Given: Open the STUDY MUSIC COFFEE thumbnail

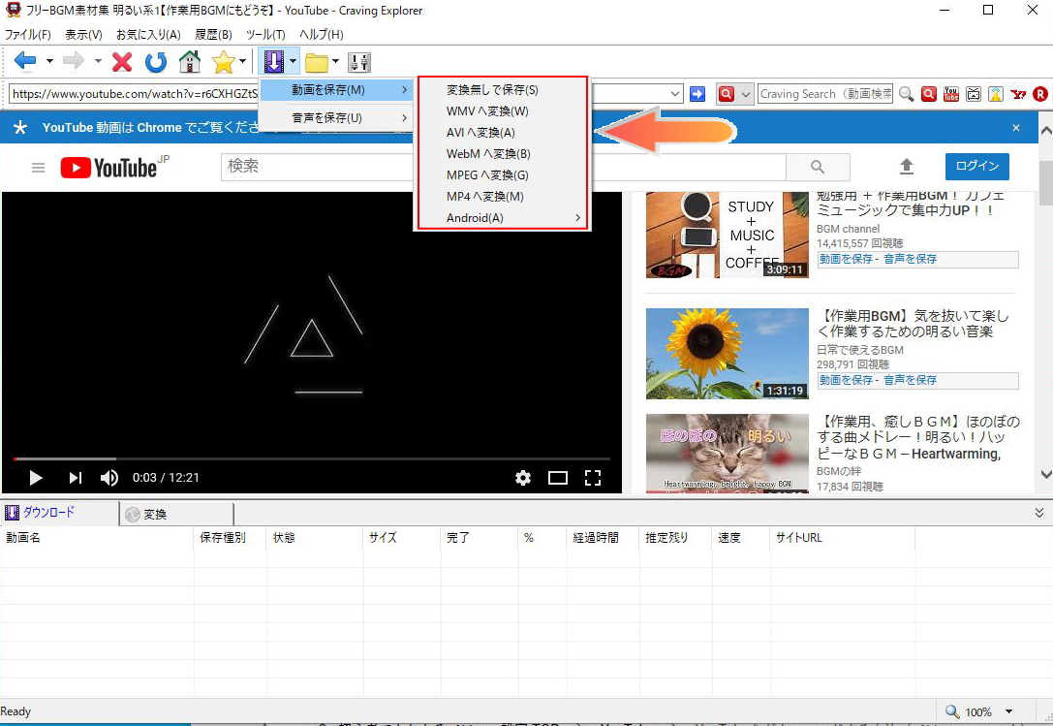Looking at the screenshot, I should click(x=728, y=236).
